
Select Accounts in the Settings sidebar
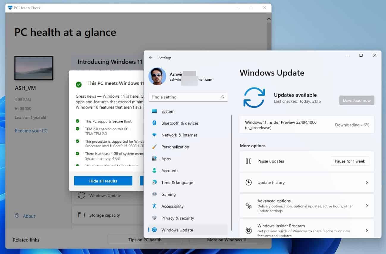tap(188, 171)
